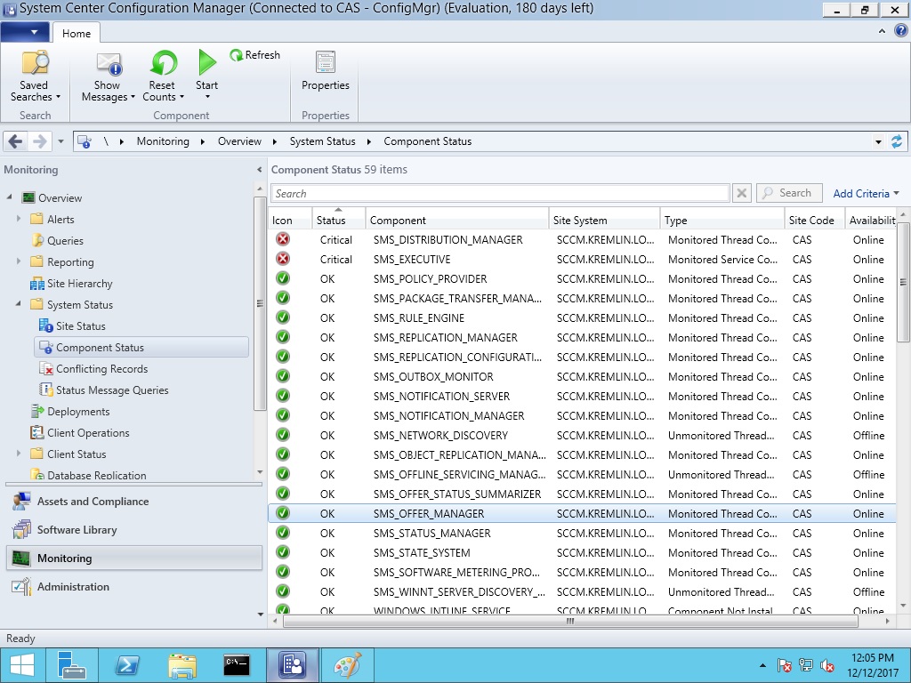The width and height of the screenshot is (911, 683).
Task: Click the network icon in system tray
Action: tap(806, 665)
